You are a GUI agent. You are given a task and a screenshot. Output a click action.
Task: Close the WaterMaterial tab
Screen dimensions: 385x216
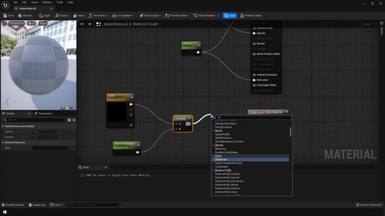click(51, 8)
